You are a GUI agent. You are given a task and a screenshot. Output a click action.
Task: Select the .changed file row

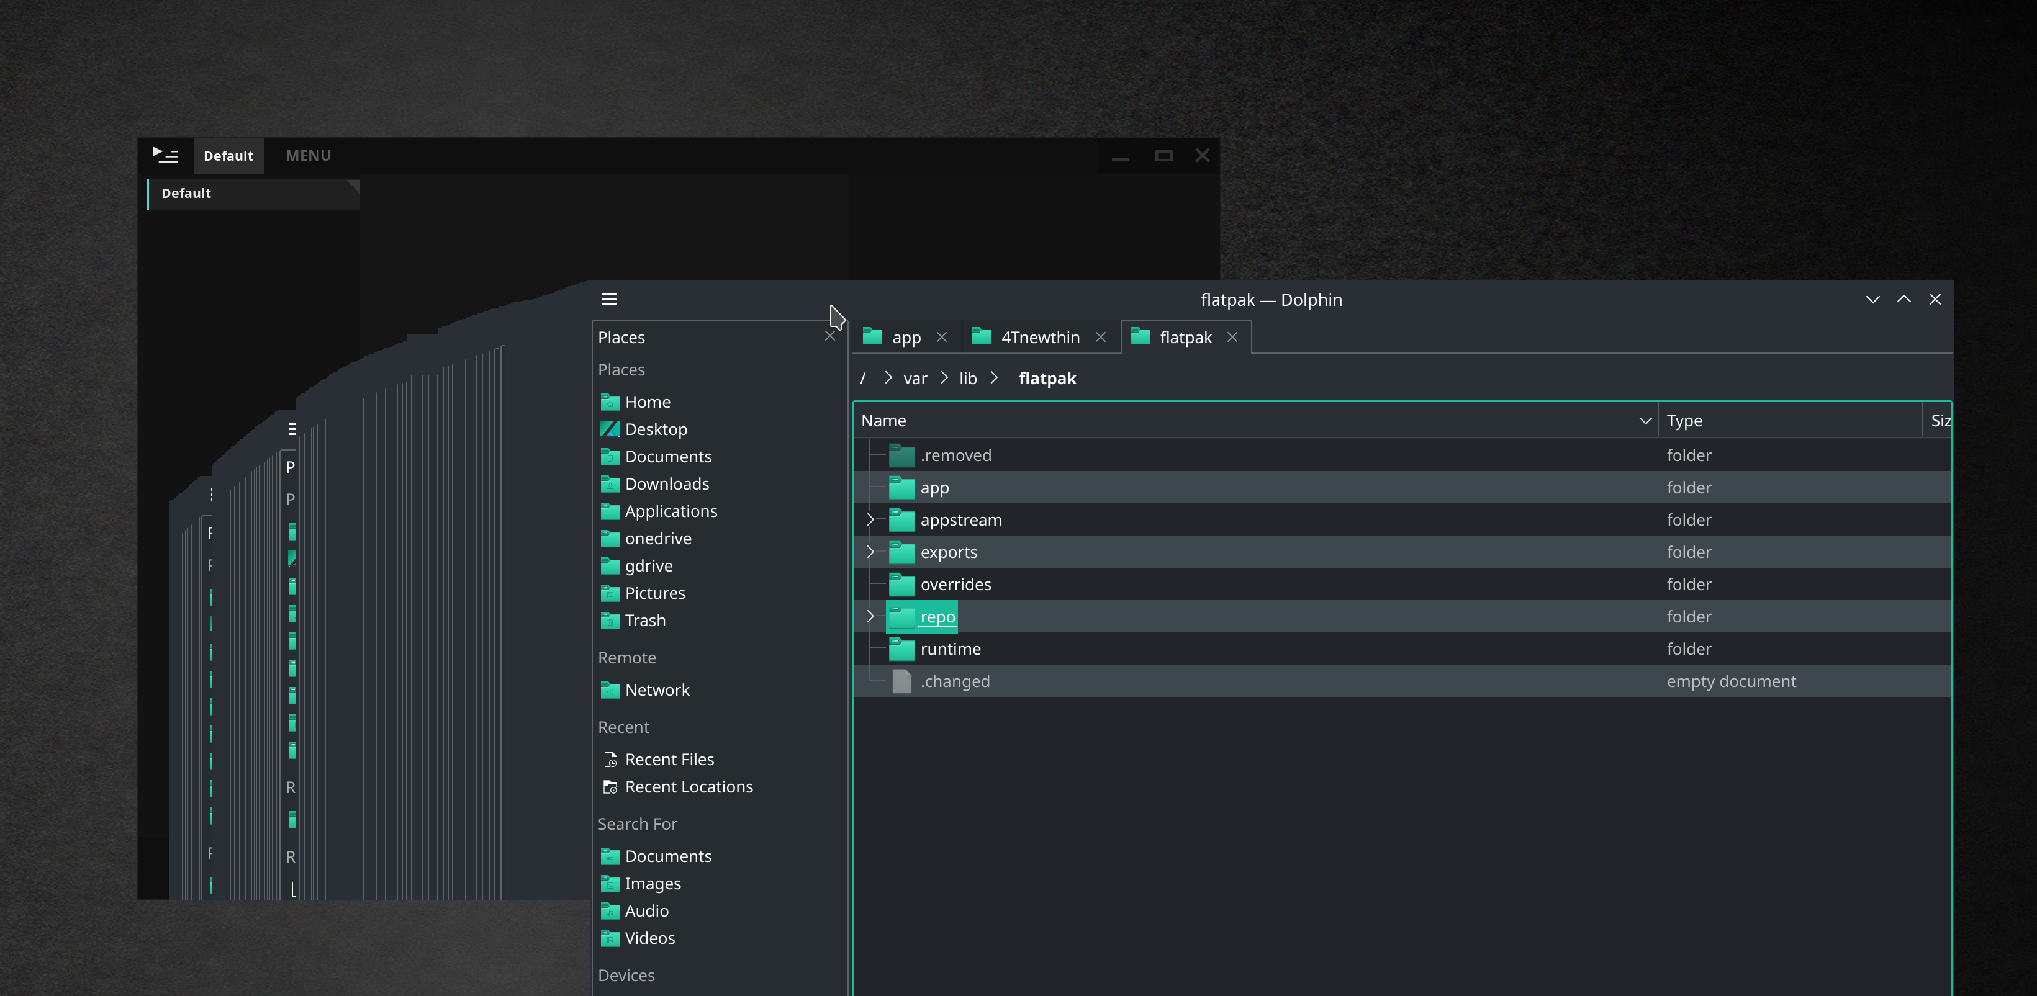pos(955,681)
